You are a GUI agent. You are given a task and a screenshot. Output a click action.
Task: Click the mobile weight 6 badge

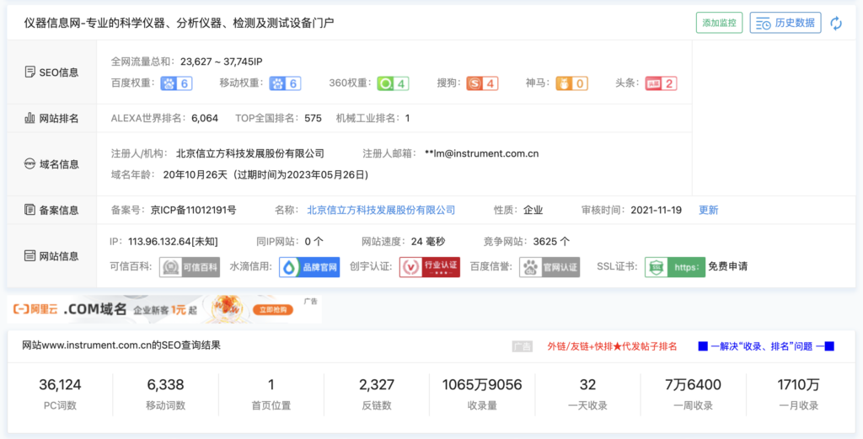click(x=285, y=83)
